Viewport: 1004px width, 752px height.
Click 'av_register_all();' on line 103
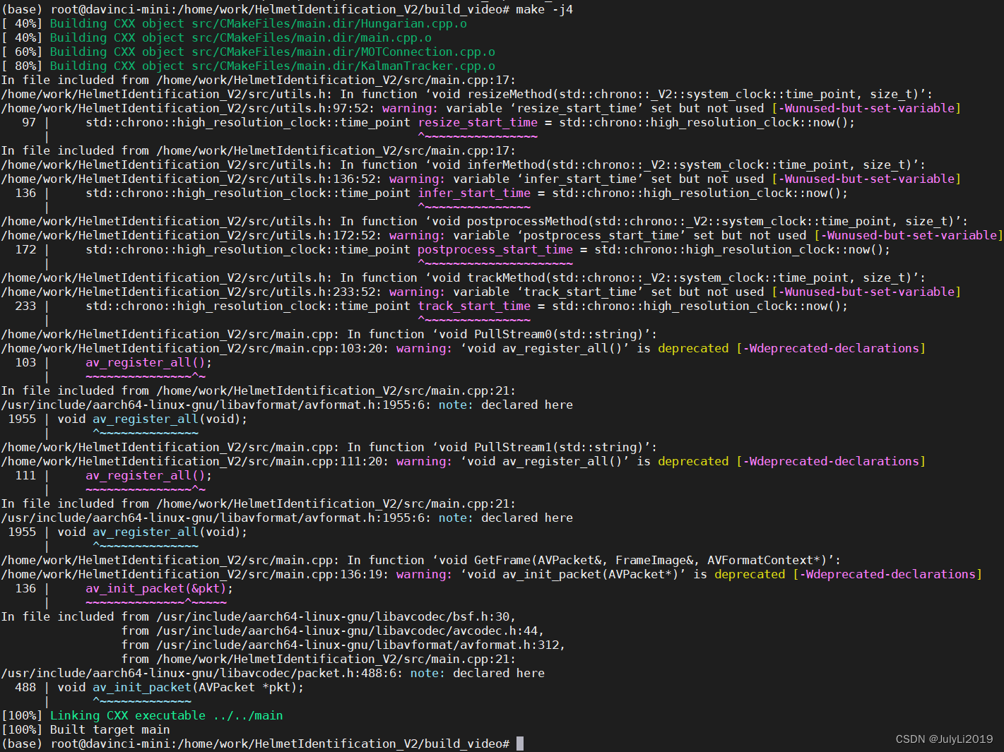149,362
